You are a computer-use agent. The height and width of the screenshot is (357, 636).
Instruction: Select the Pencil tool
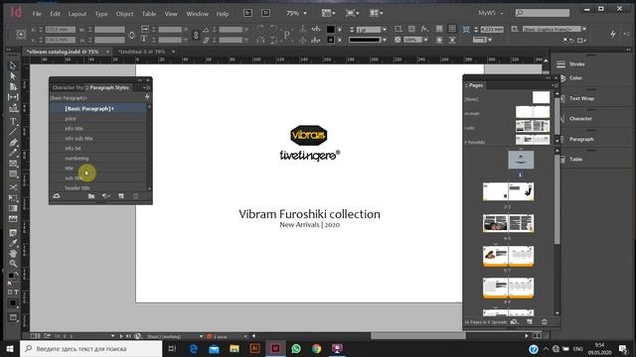(x=13, y=153)
